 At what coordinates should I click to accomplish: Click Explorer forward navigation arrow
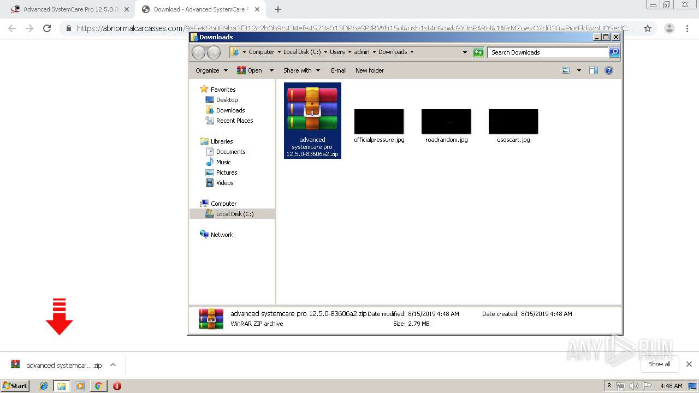(214, 52)
